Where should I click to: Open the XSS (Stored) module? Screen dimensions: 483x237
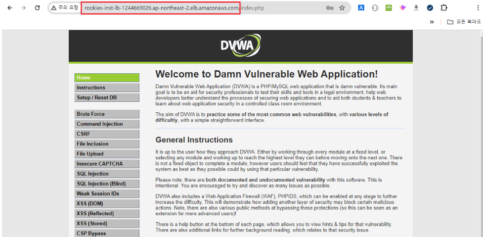point(107,224)
